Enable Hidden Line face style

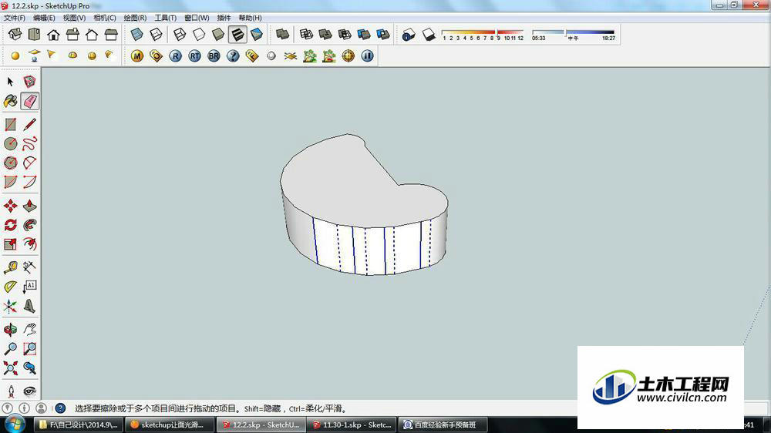click(199, 35)
